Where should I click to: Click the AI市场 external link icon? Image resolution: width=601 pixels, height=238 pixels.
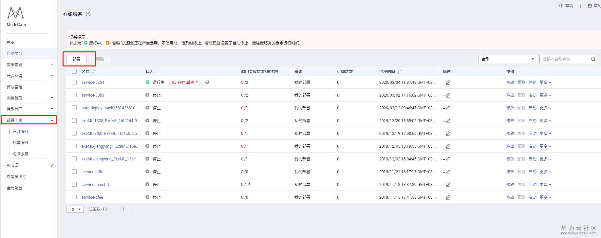(x=52, y=165)
